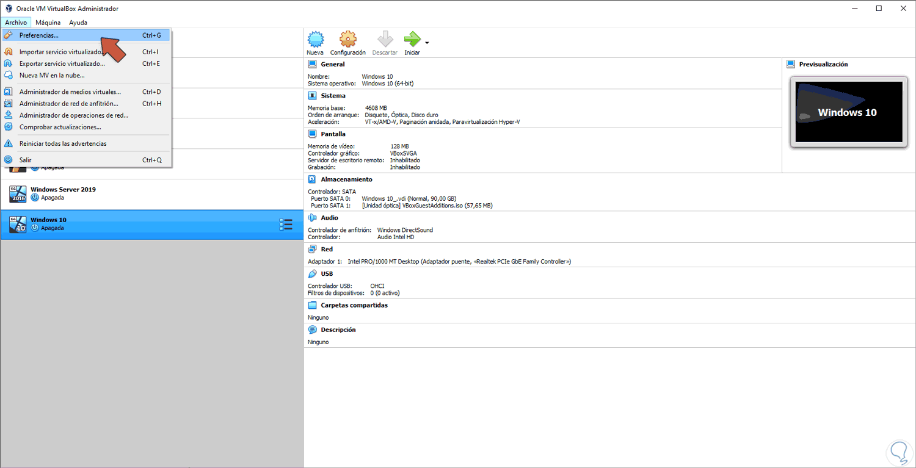Screen dimensions: 916x468
Task: Click the Windows 10_.vdi disk entry
Action: click(409, 198)
